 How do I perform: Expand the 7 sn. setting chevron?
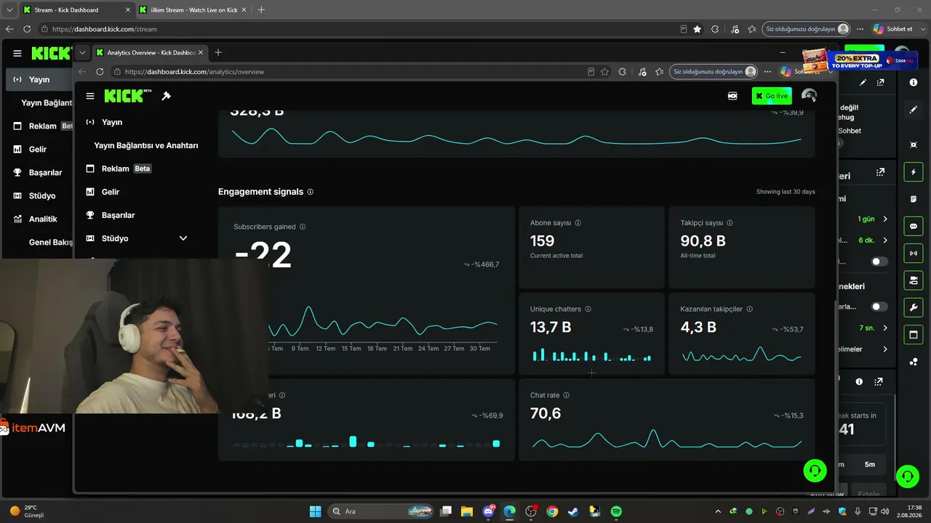[885, 328]
